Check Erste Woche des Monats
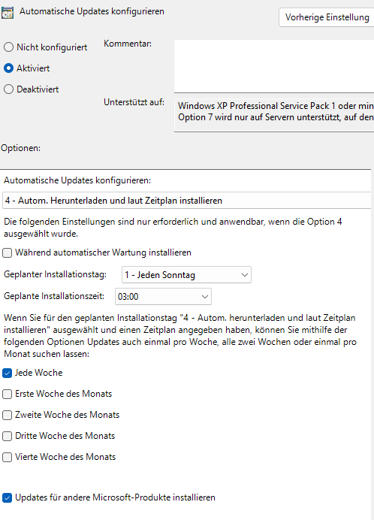 click(8, 394)
